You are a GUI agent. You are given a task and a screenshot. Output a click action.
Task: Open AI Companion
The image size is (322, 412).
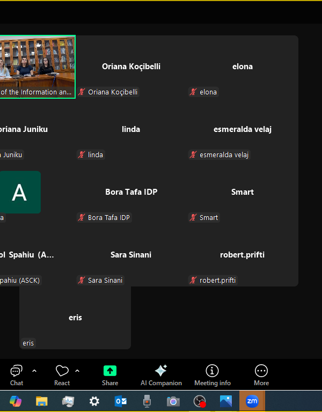tap(161, 374)
